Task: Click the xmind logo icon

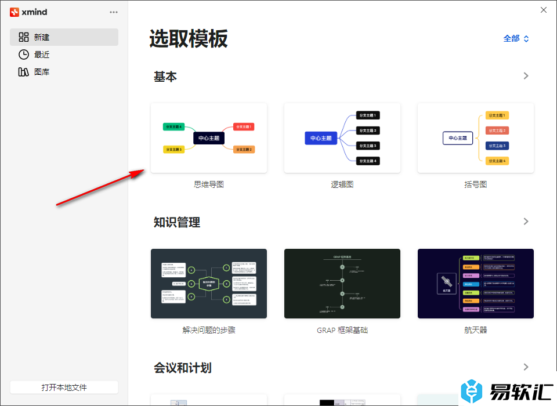Action: [x=14, y=12]
